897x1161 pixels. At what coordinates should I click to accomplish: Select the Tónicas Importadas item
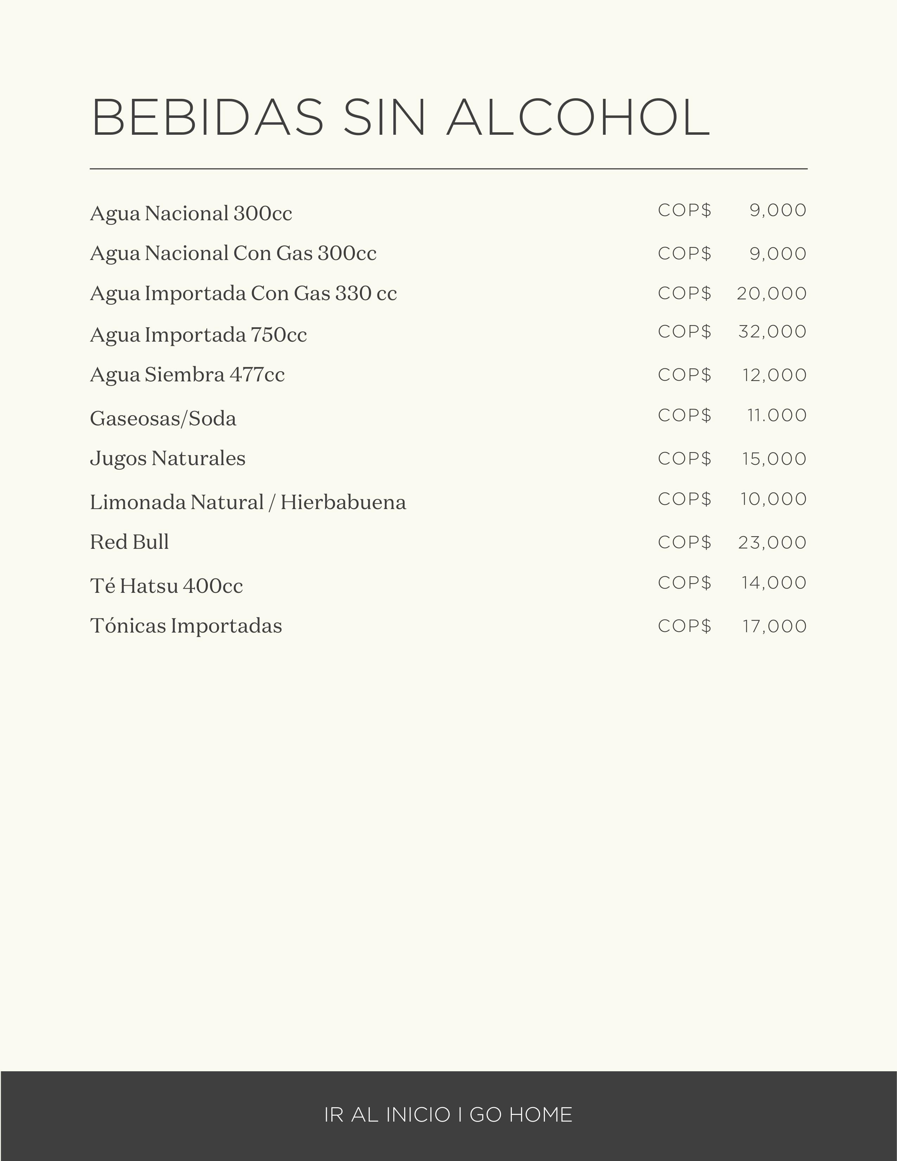tap(185, 626)
